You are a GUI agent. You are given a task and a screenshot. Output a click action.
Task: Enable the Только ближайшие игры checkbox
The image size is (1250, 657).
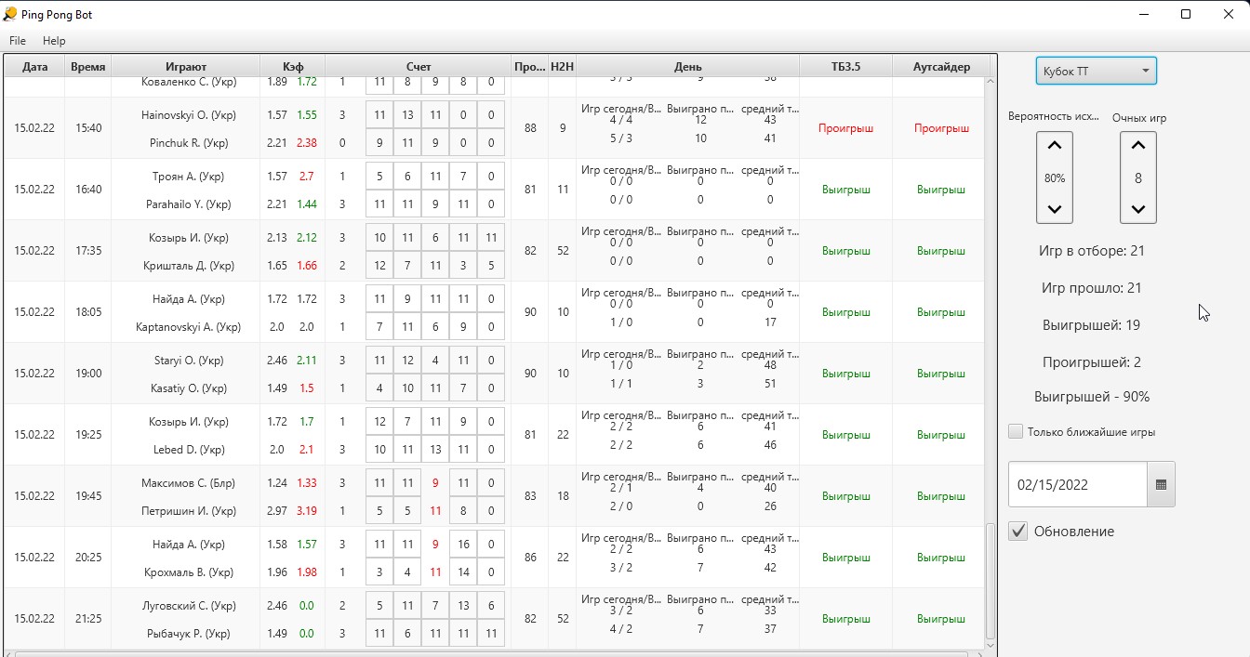1017,431
